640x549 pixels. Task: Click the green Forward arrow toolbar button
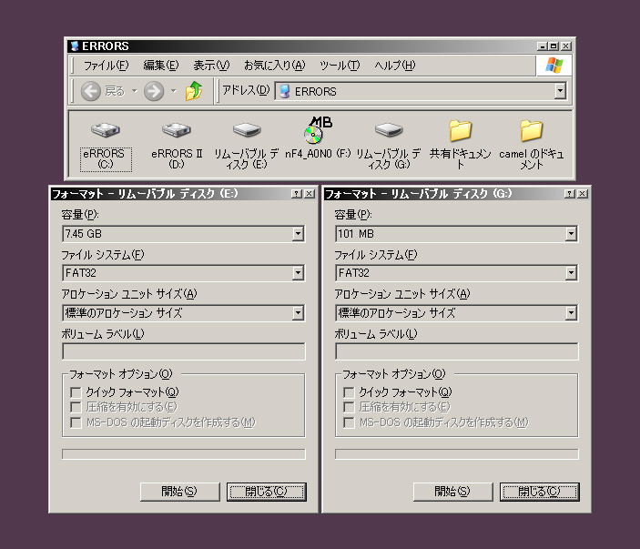pos(154,91)
